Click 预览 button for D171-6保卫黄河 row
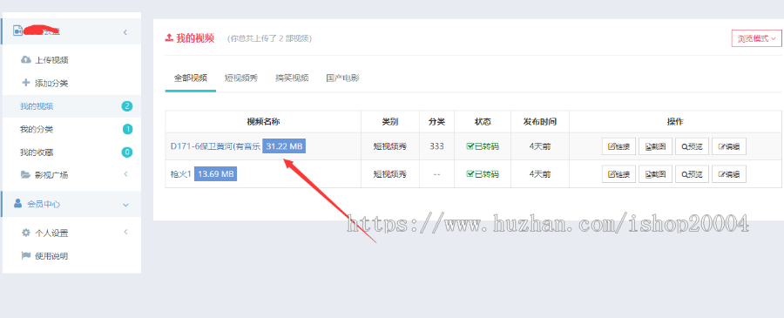Screen dimensions: 784x318 pos(692,147)
